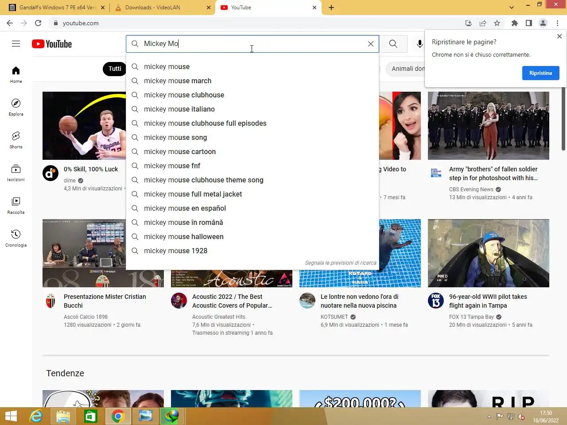Start voice search with the microphone icon
The height and width of the screenshot is (425, 567).
pyautogui.click(x=419, y=44)
